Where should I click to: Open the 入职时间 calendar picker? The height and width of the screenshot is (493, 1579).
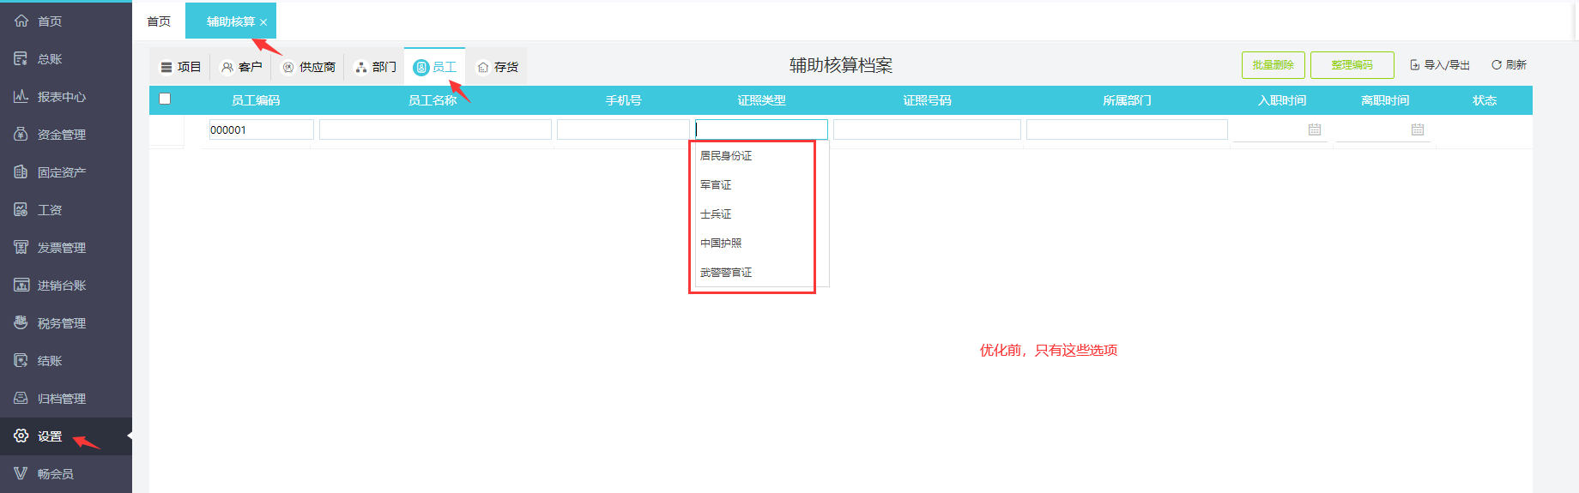coord(1314,129)
